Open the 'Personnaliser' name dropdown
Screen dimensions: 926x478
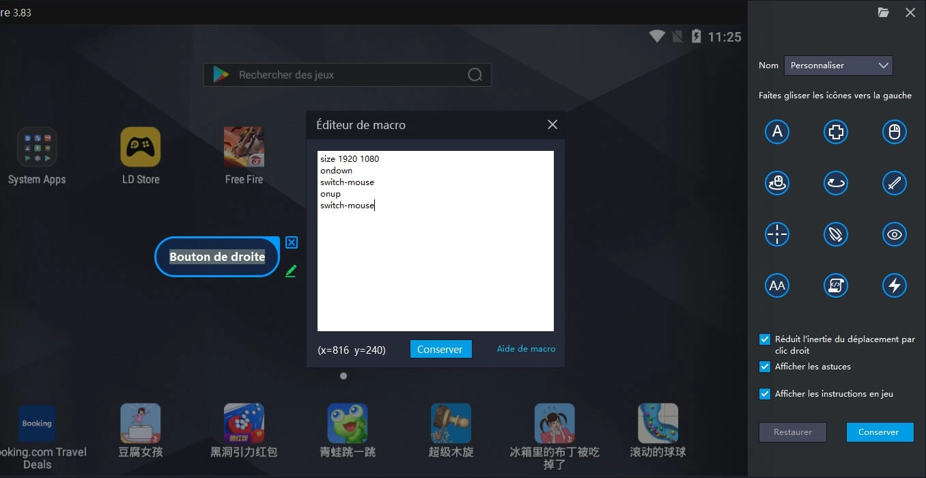click(x=839, y=66)
